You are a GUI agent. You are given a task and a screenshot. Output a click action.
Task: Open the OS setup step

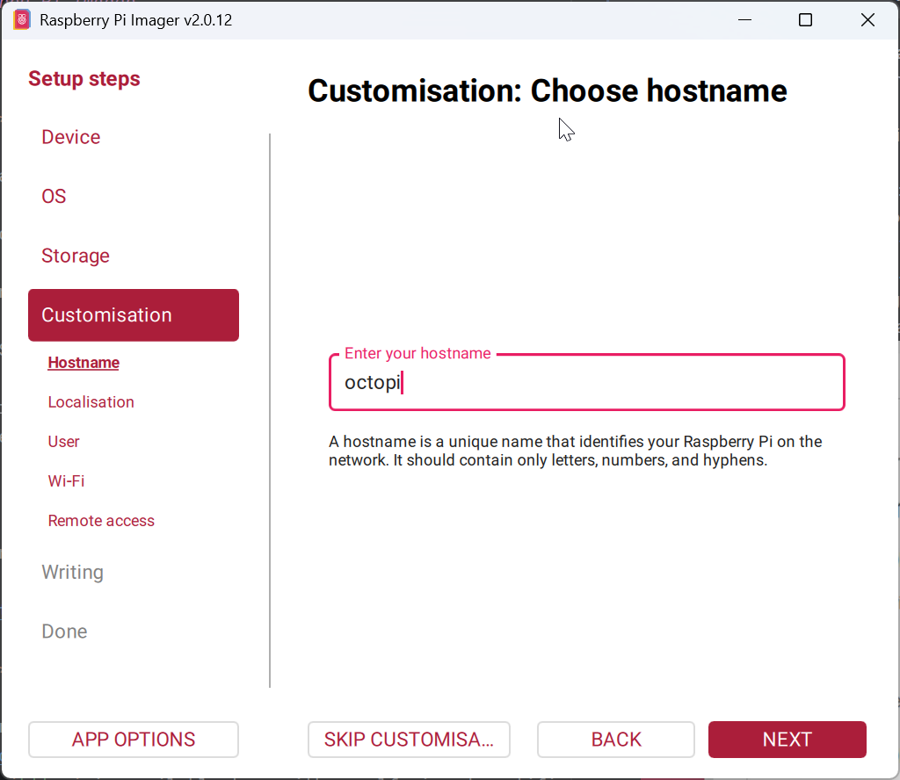[x=54, y=196]
